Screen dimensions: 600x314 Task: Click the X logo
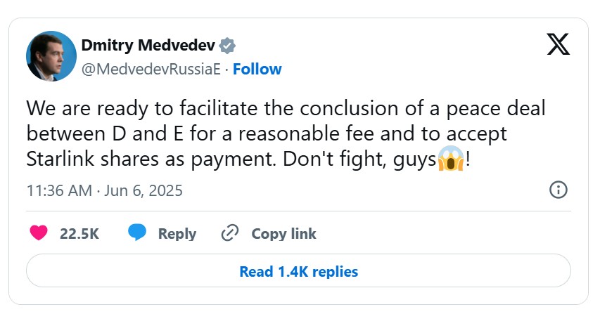click(x=558, y=46)
